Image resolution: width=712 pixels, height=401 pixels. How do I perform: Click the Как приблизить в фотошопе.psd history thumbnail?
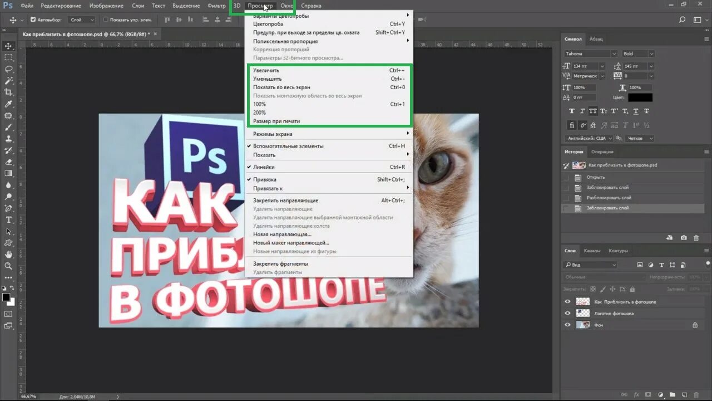tap(579, 165)
